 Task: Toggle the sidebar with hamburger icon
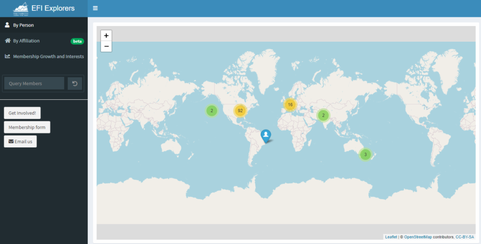(95, 8)
